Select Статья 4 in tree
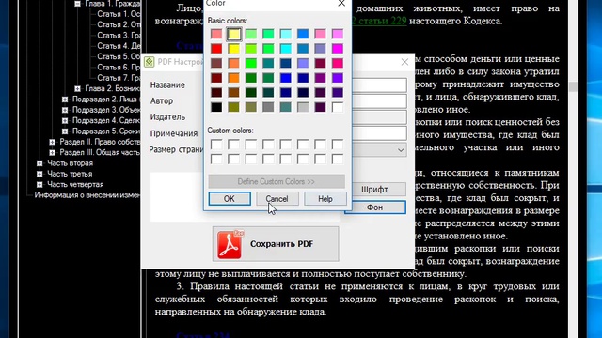 click(119, 46)
